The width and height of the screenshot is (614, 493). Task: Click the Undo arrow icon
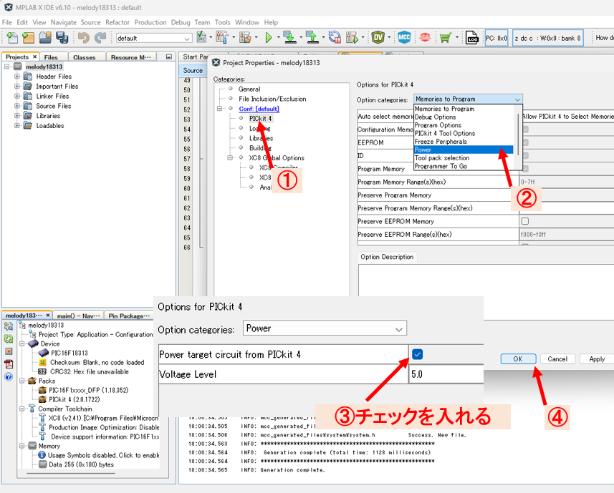83,38
